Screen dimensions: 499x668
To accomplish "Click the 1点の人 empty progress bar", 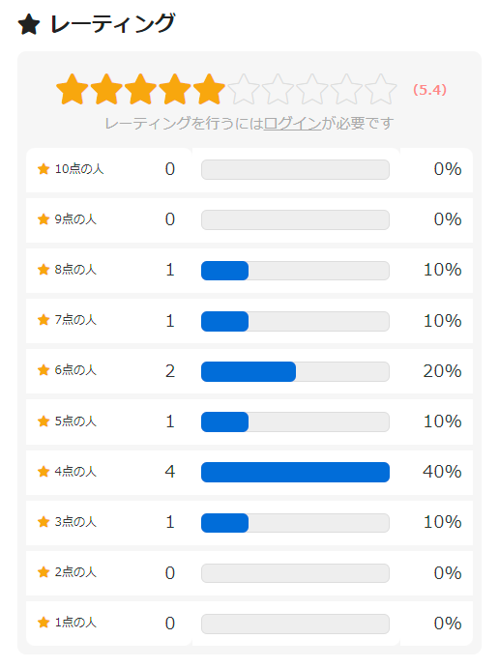I will (295, 624).
